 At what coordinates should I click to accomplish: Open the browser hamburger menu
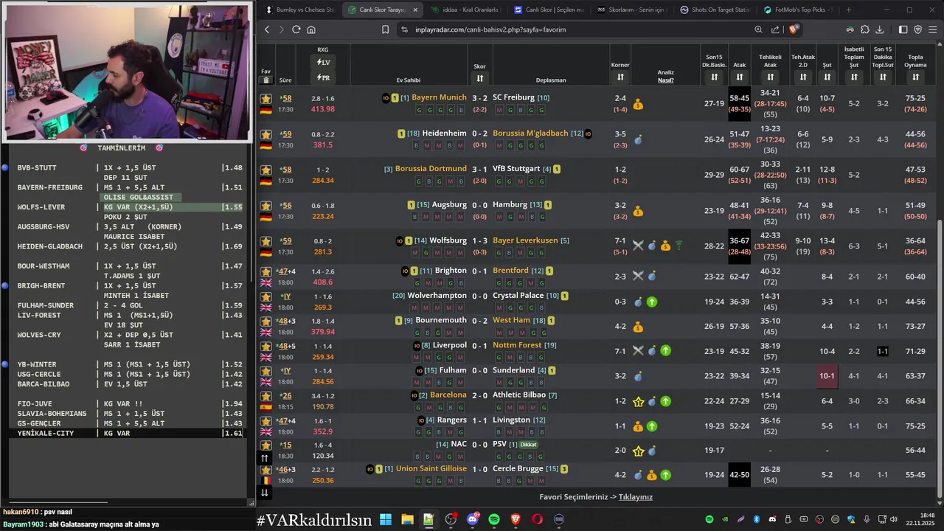(x=933, y=29)
